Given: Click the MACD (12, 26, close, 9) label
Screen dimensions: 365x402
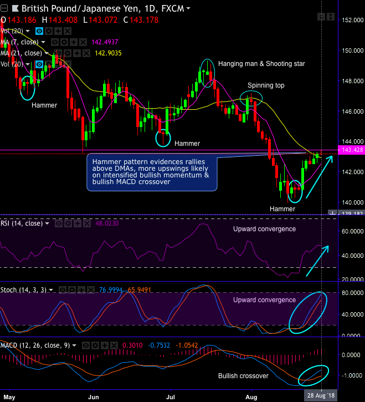Looking at the screenshot, I should 35,345.
